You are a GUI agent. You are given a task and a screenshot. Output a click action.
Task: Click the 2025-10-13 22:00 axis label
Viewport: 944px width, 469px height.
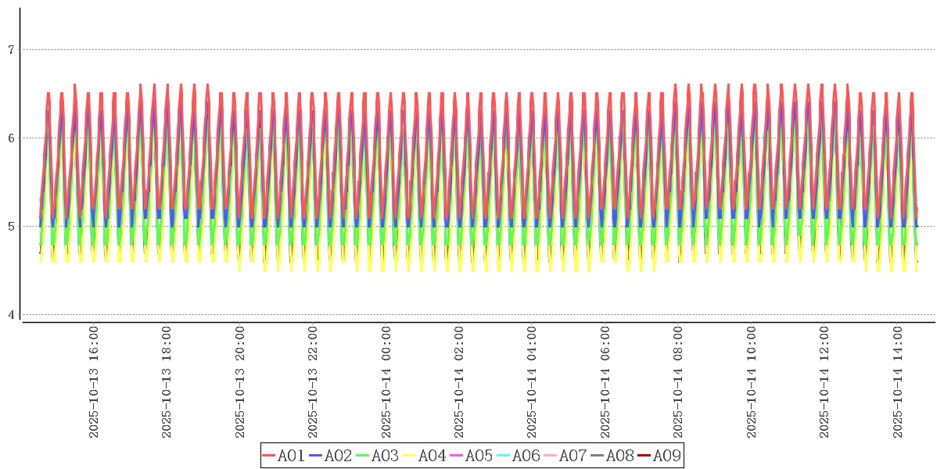click(x=313, y=382)
